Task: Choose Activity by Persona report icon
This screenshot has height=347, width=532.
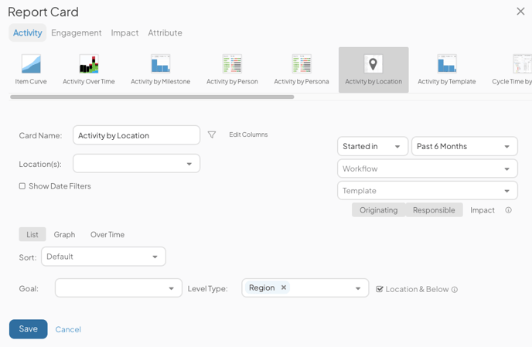Action: [x=302, y=64]
